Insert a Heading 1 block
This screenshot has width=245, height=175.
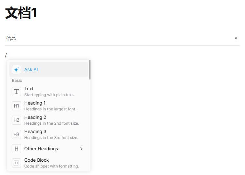[49, 106]
